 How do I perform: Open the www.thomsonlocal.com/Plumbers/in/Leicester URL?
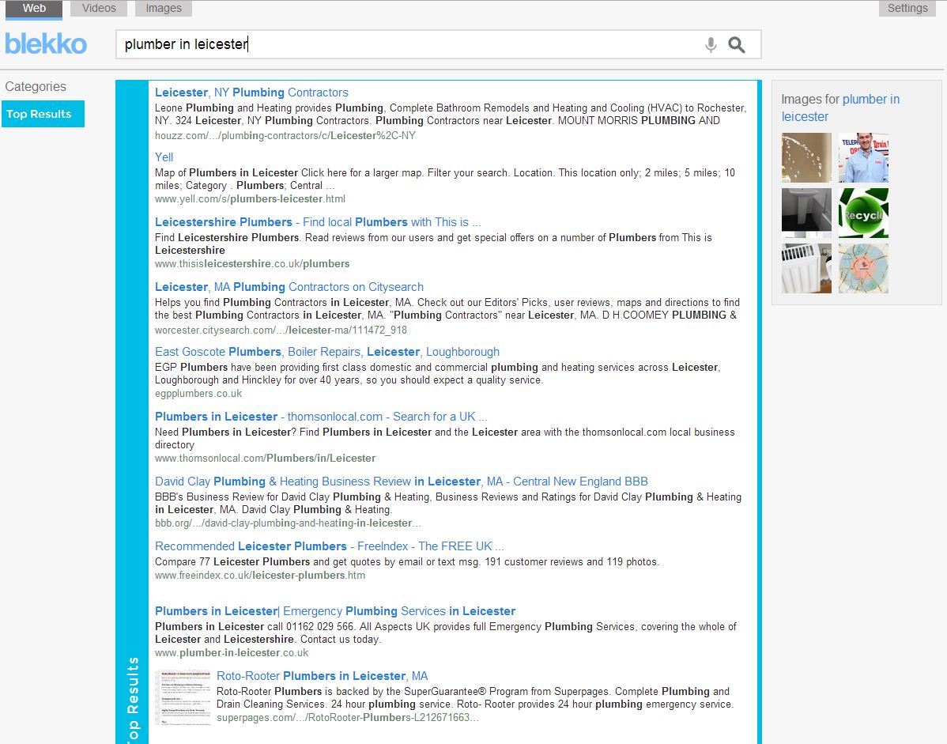(265, 458)
